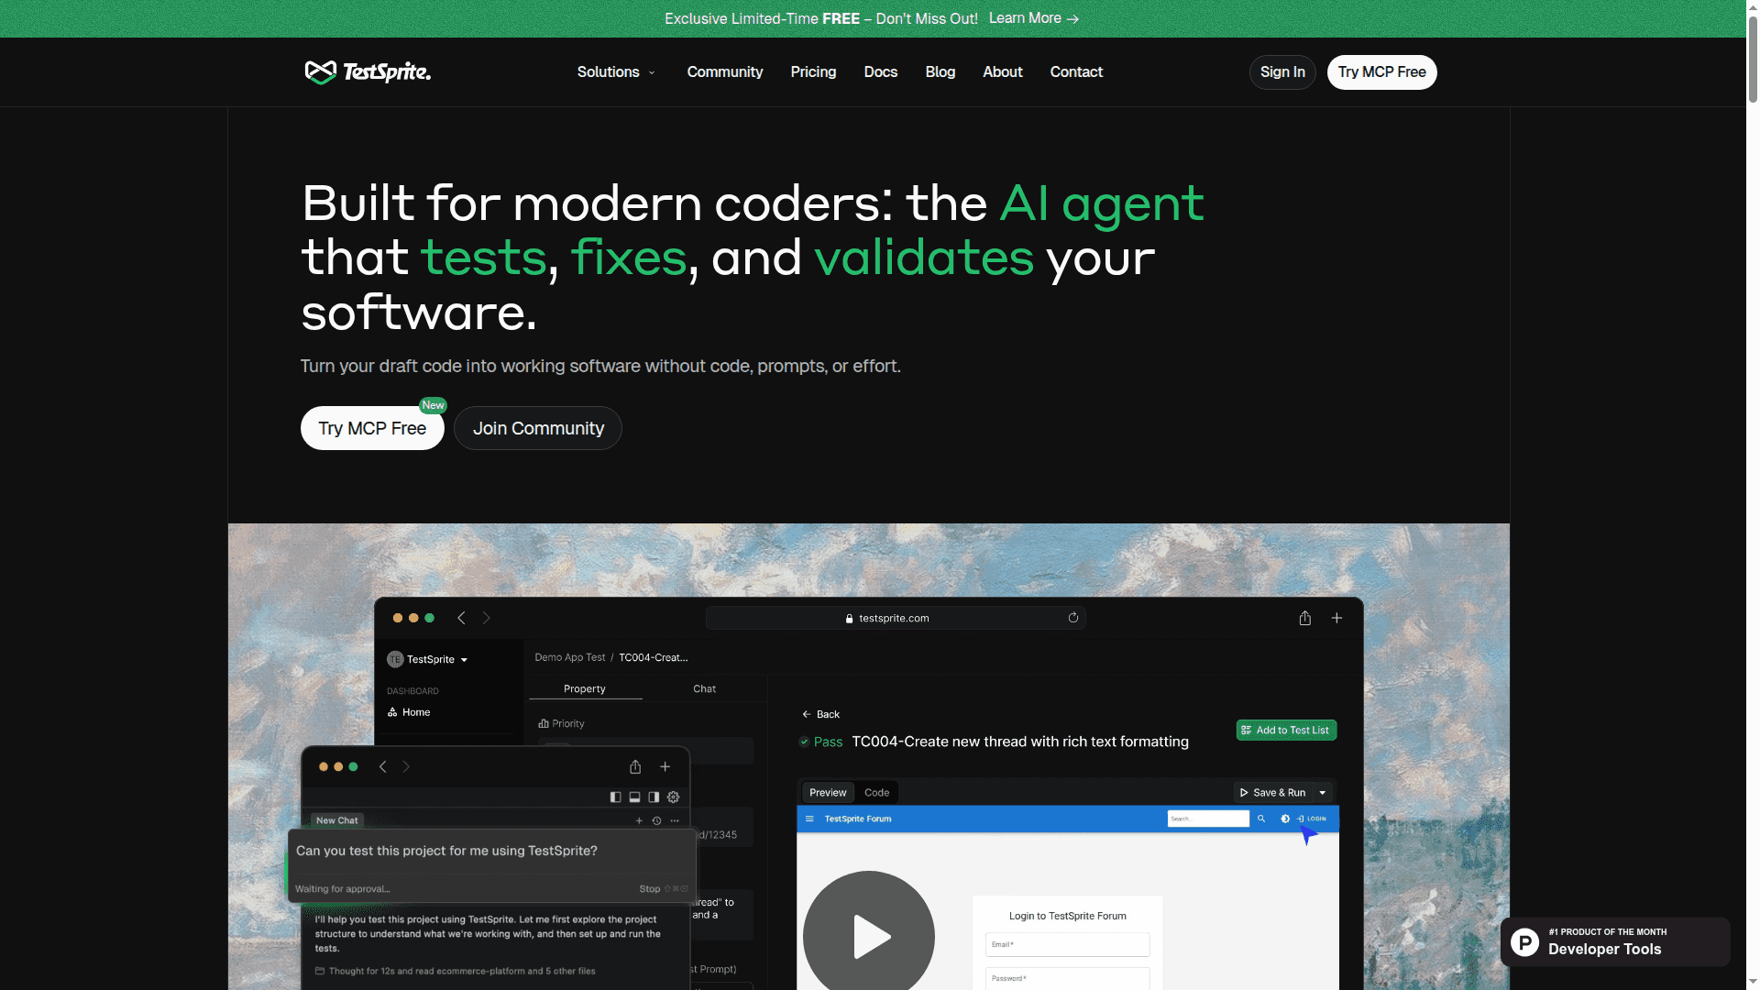Toggle left sidebar layout icon in chat window
This screenshot has height=990, width=1760.
pos(615,797)
